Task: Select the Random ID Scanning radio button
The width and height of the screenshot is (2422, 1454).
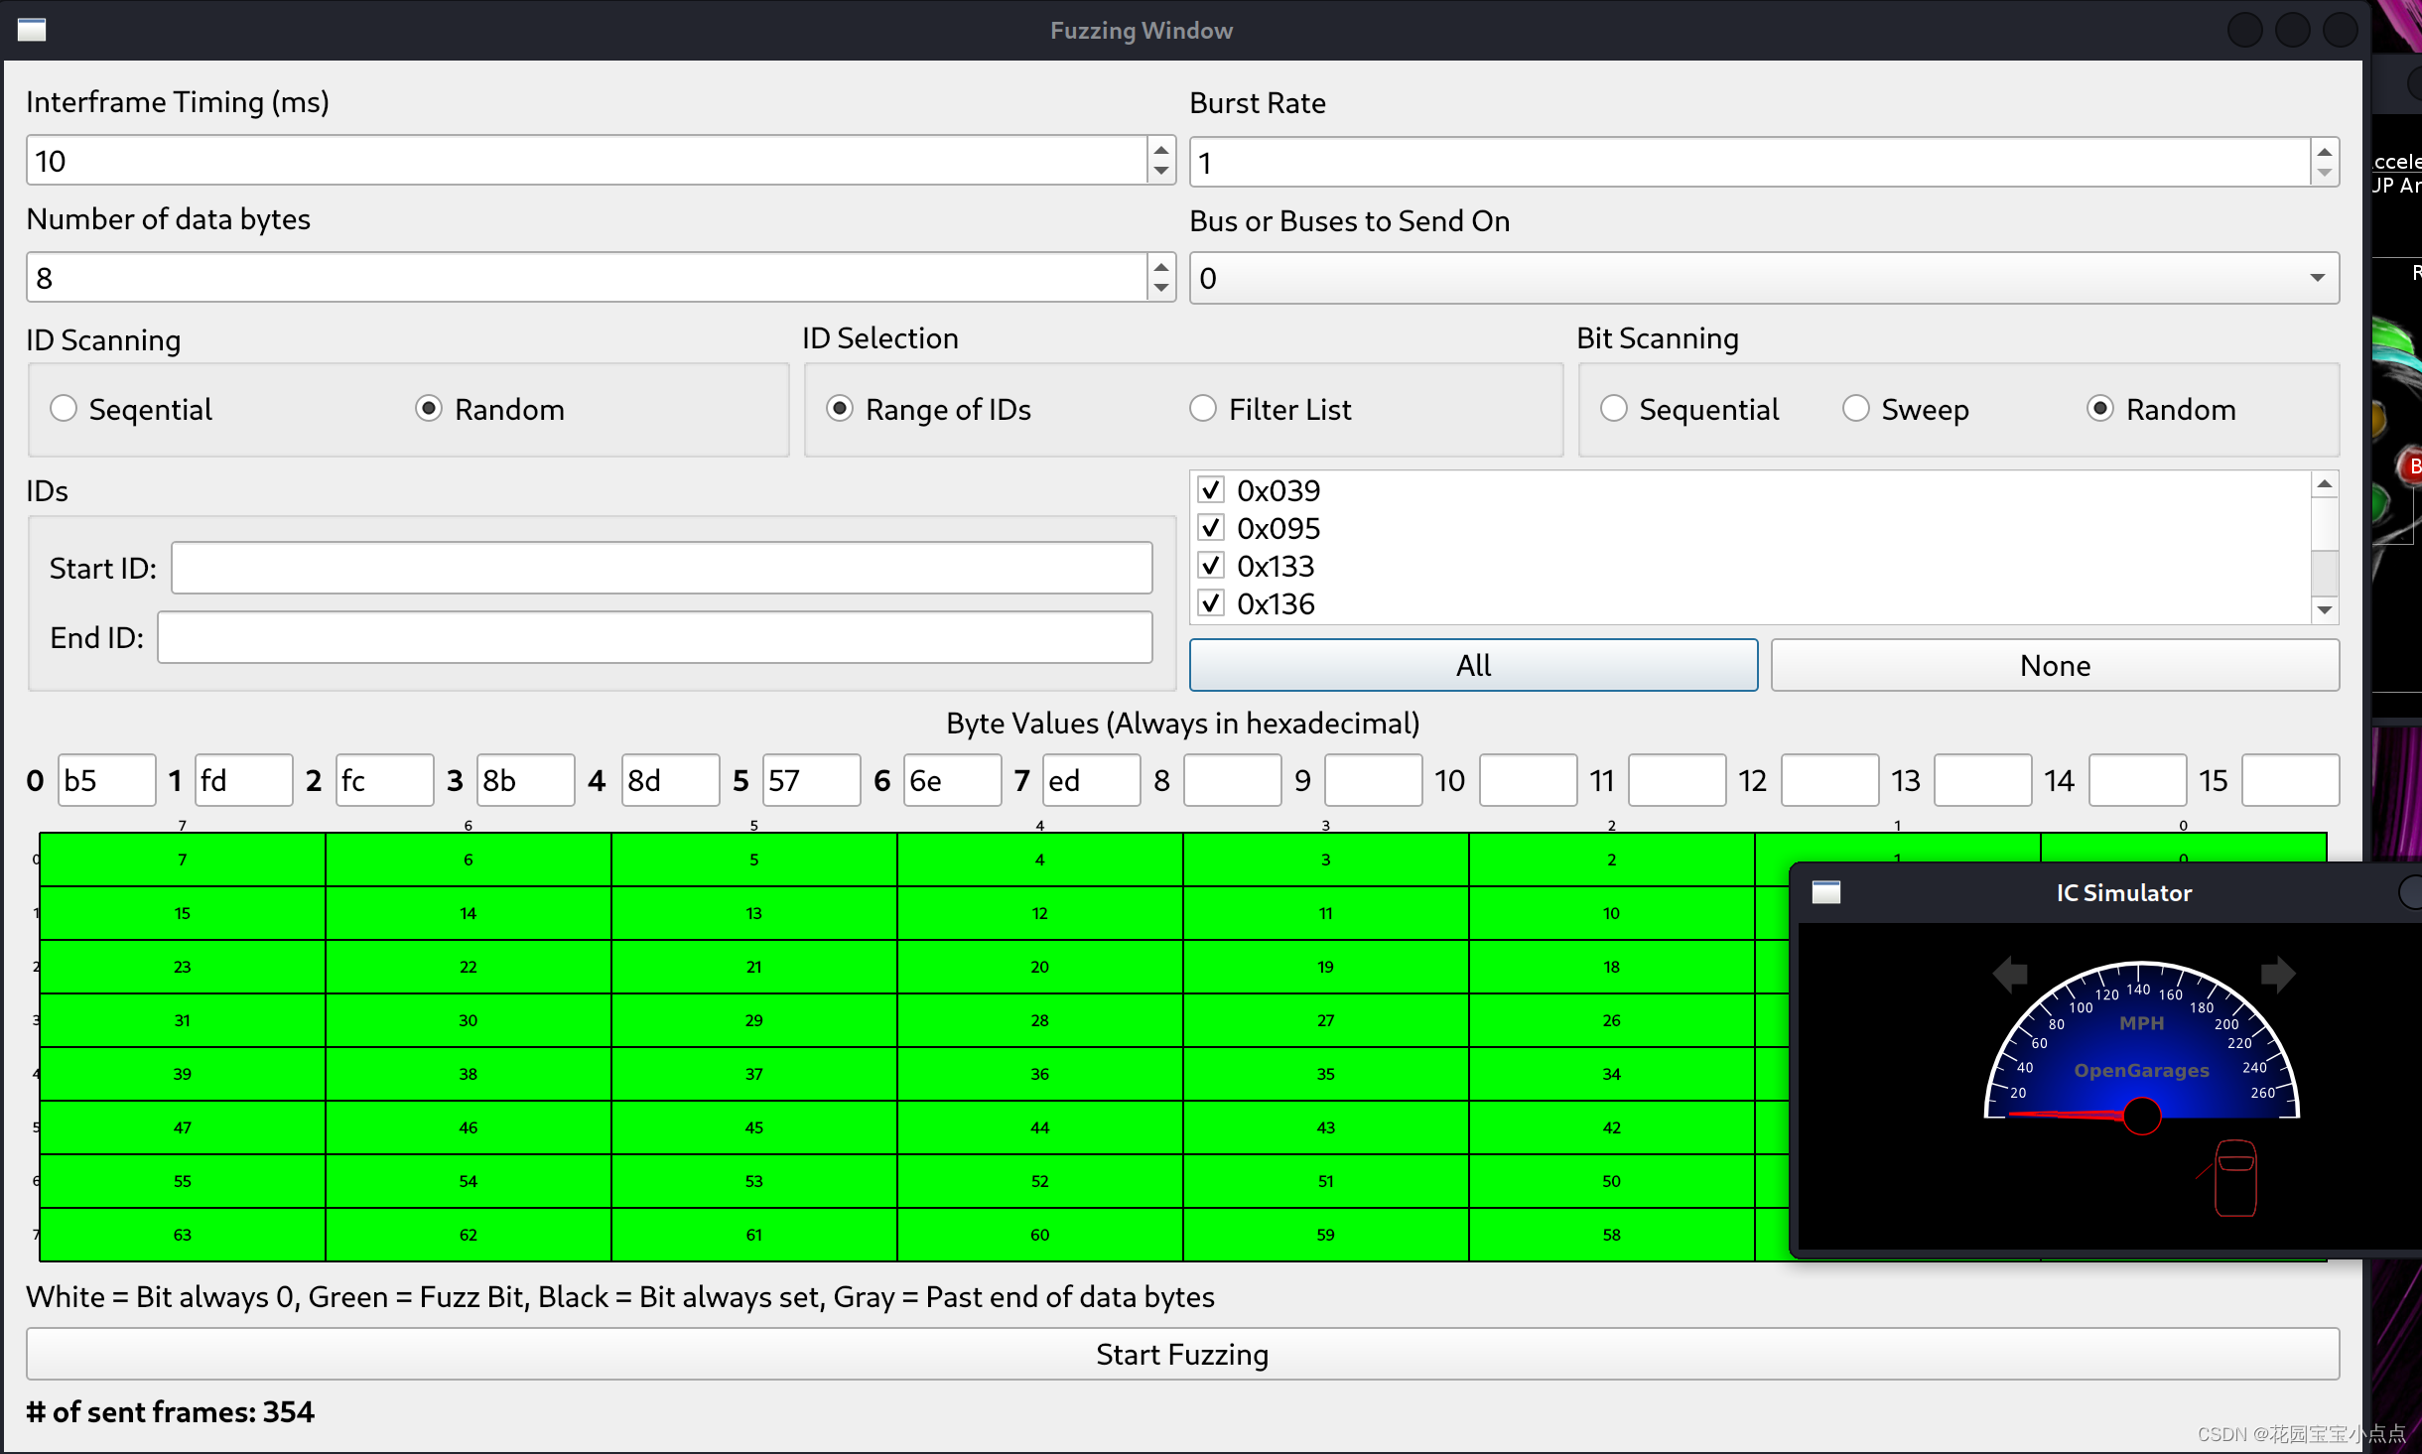Action: pyautogui.click(x=427, y=410)
